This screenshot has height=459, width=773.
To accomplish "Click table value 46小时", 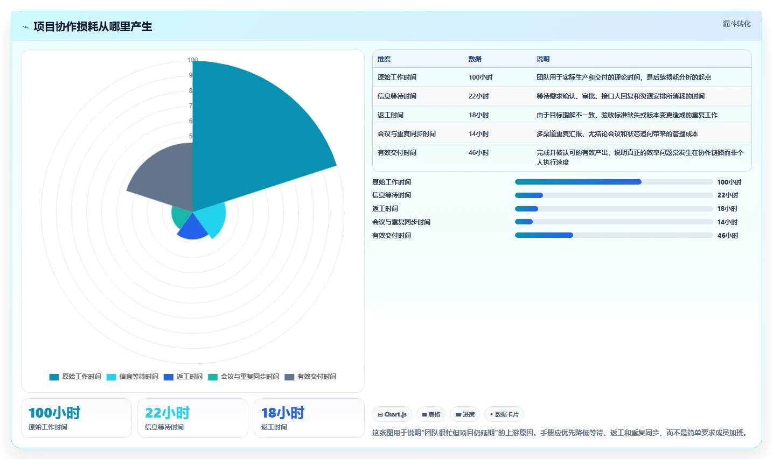I will 479,153.
